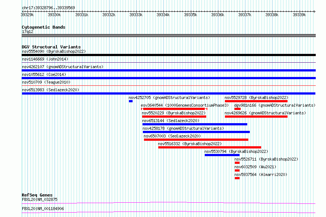
Task: Open the nsv4269626 (gnomADStructuralVariants) label
Action: pyautogui.click(x=265, y=113)
